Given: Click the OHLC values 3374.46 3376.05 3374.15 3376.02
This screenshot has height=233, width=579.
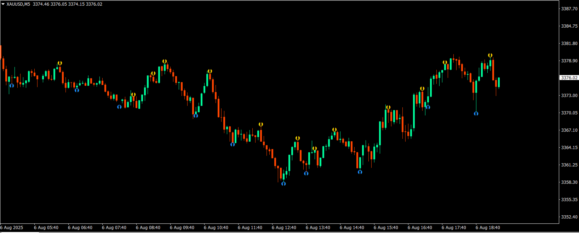Looking at the screenshot, I should click(x=68, y=4).
